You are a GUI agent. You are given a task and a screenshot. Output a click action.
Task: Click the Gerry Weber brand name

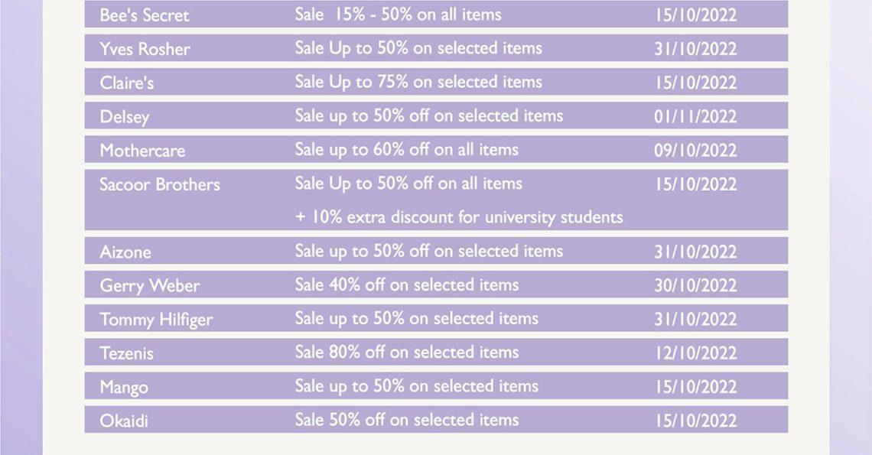[150, 286]
